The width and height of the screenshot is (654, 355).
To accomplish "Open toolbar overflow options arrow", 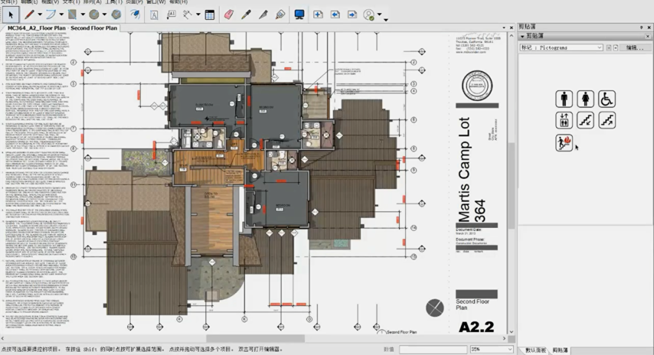I will 386,19.
